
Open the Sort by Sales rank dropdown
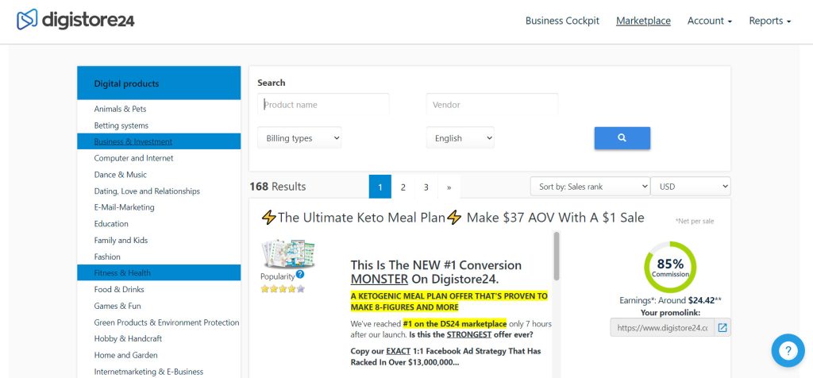(590, 187)
